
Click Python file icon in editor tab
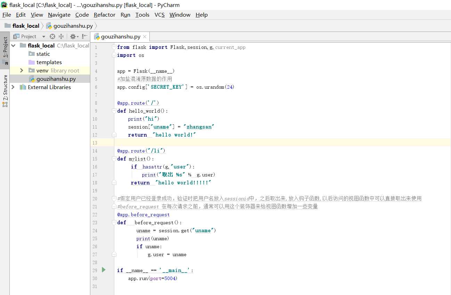coord(97,36)
